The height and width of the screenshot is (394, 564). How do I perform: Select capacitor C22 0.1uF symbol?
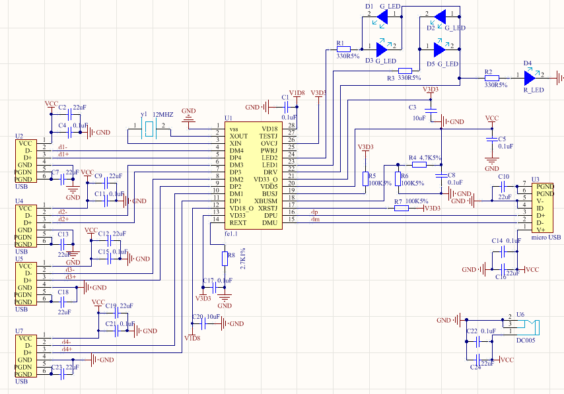point(477,342)
